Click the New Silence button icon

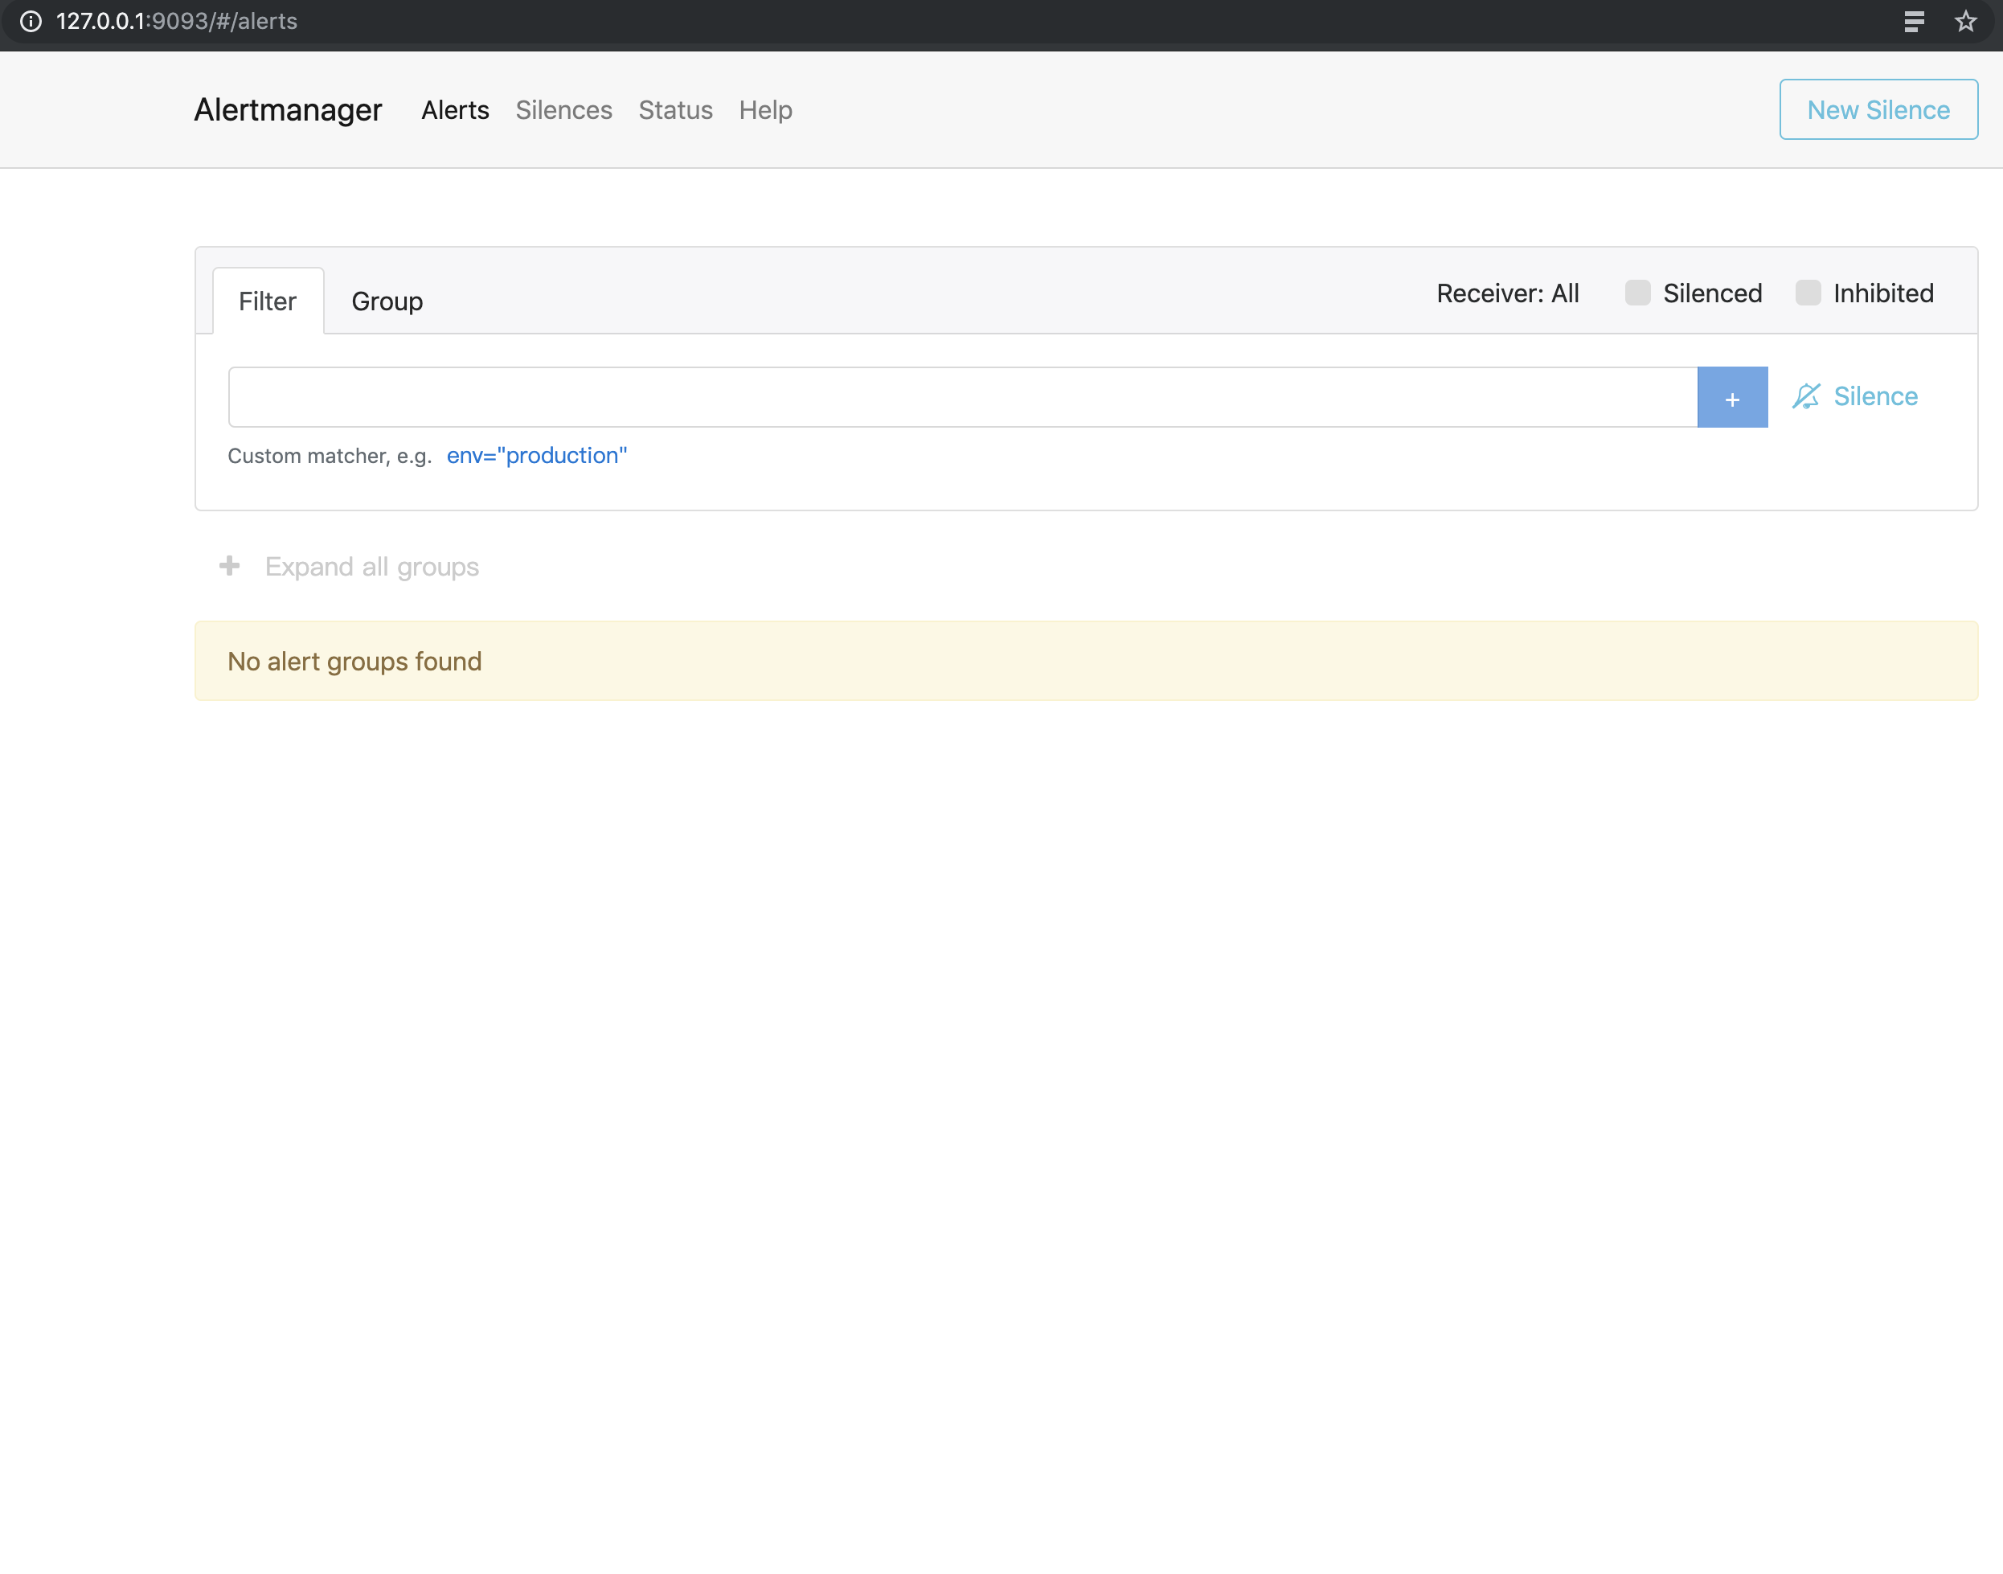point(1878,108)
